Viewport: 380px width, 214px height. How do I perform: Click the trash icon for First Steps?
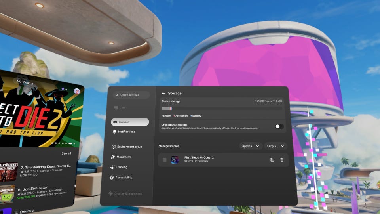(x=282, y=160)
